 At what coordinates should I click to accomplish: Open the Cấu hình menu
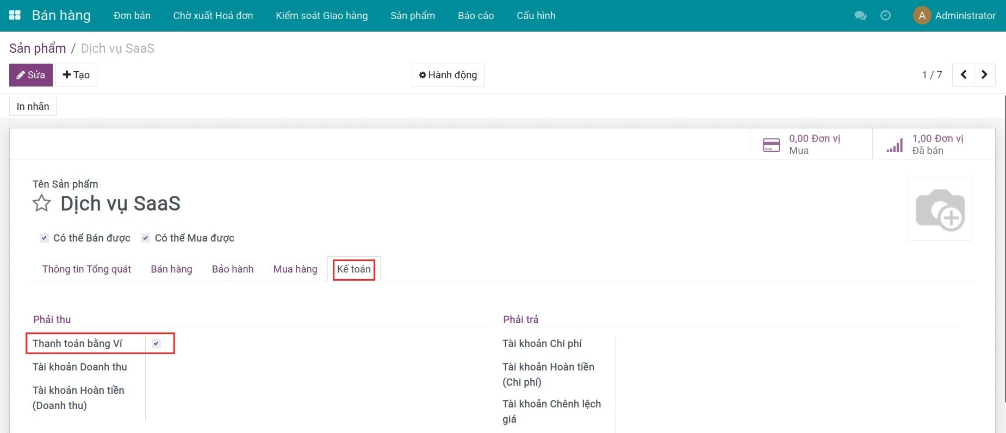pyautogui.click(x=536, y=16)
